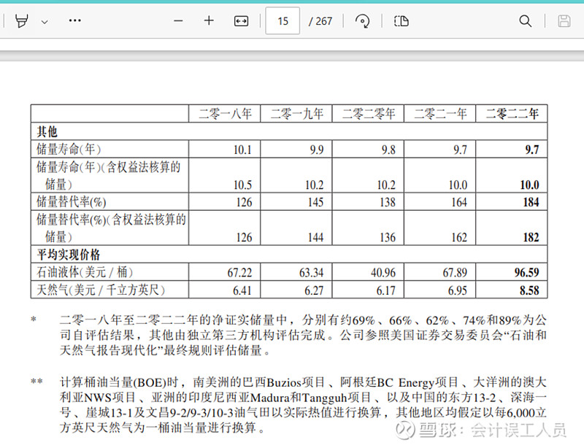Select footnote text starting 计算桶油当量(BOE)时
This screenshot has height=448, width=584.
(x=303, y=405)
